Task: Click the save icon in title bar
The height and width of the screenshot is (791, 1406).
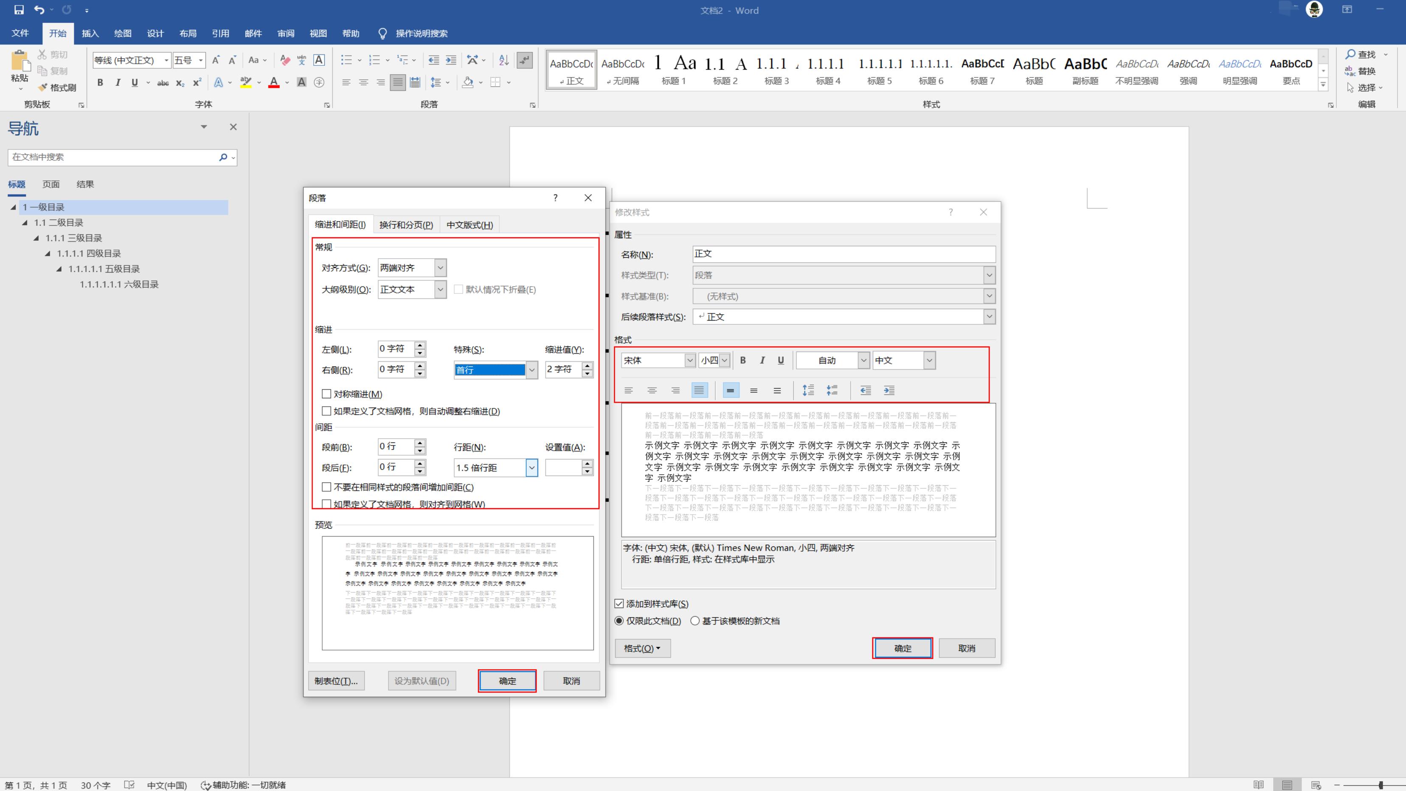Action: click(x=19, y=10)
